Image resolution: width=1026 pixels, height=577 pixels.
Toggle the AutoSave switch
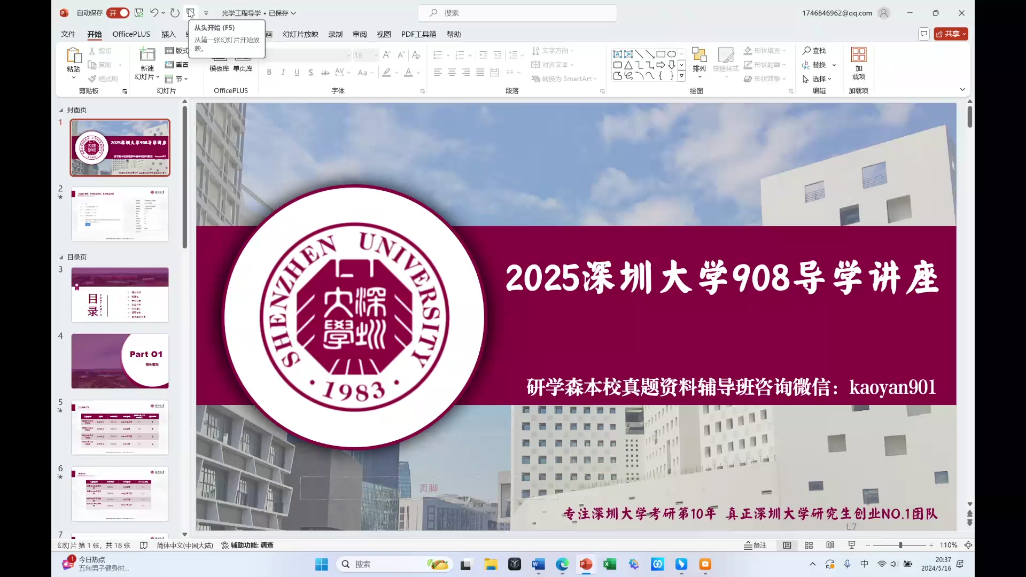tap(118, 13)
